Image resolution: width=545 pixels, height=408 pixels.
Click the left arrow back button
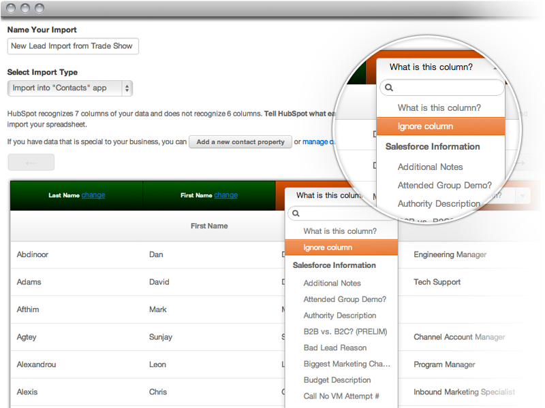tap(31, 163)
